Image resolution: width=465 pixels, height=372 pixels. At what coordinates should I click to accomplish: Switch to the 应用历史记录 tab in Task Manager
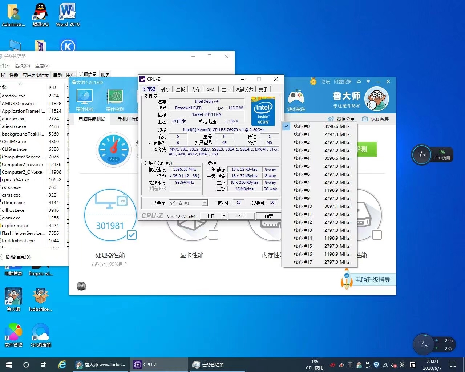pos(36,75)
